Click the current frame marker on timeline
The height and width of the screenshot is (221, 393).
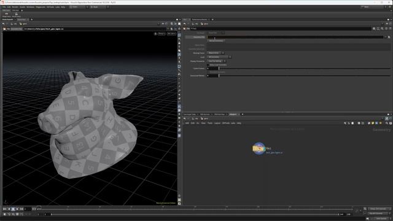(39, 207)
